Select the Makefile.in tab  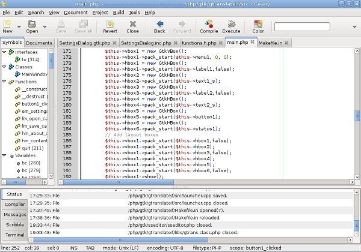pyautogui.click(x=270, y=43)
